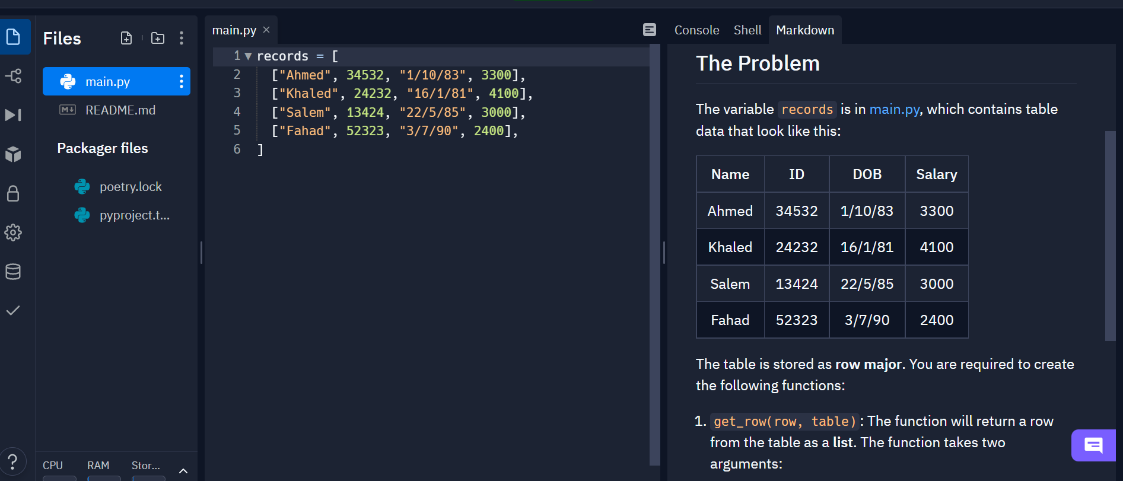Click line number 6 in the gutter
This screenshot has width=1123, height=481.
tap(237, 149)
